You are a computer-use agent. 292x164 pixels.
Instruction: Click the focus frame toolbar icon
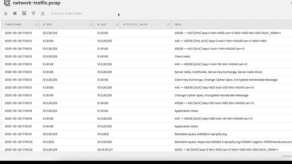pyautogui.click(x=24, y=13)
